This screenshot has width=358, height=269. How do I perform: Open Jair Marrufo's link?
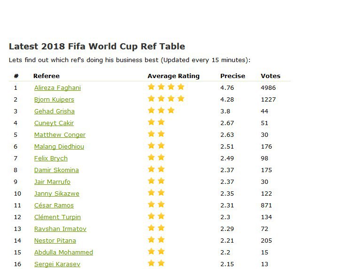point(52,182)
